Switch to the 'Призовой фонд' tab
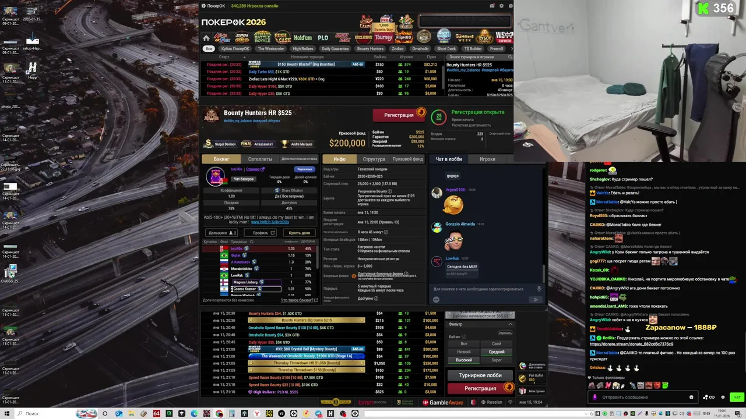 point(408,159)
